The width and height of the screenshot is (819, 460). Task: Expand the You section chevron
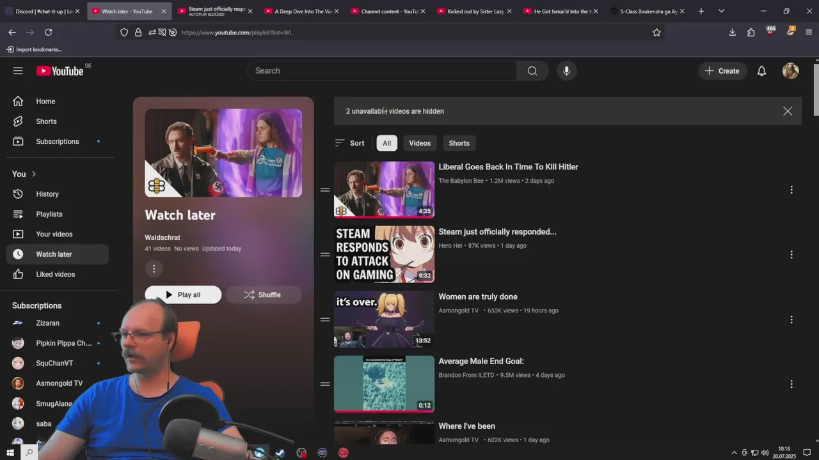tap(34, 174)
